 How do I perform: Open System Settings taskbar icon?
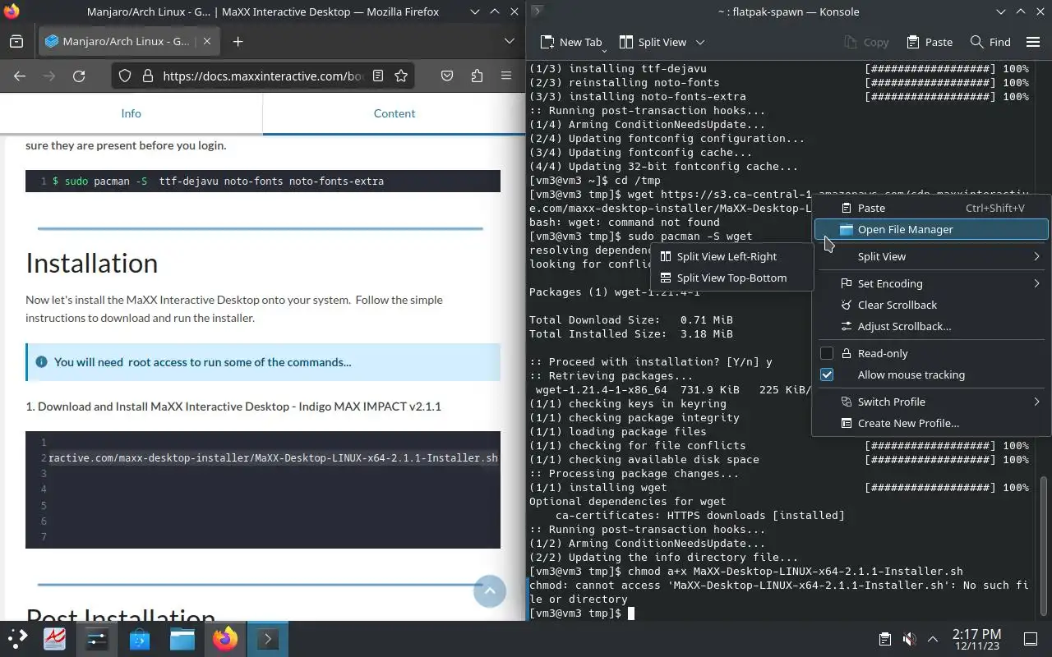pos(97,639)
